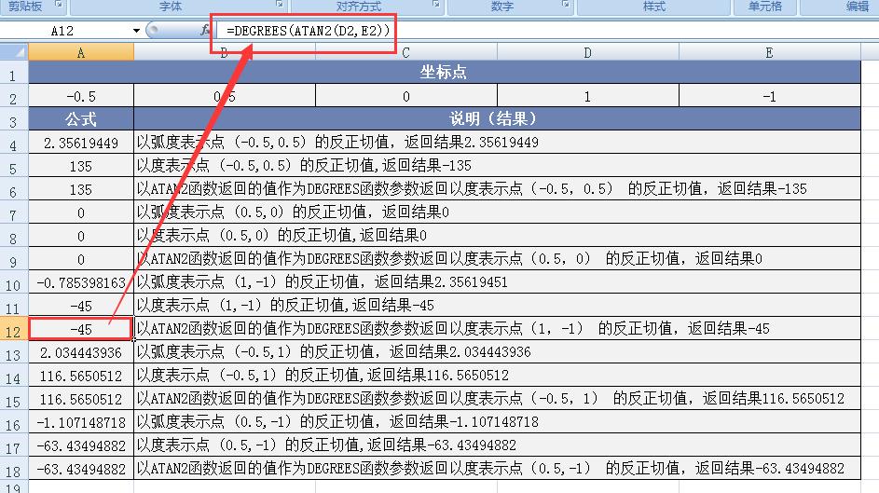Select cell A7 showing 0
This screenshot has height=493, width=879.
pos(81,212)
